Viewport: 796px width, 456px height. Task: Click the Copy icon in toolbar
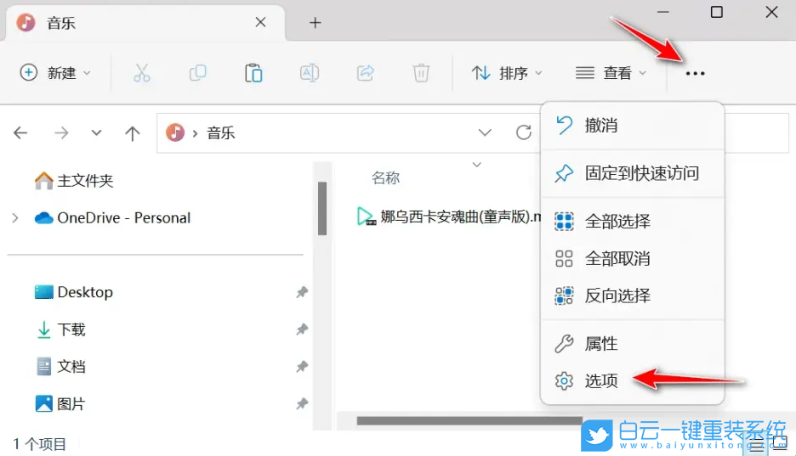point(197,73)
